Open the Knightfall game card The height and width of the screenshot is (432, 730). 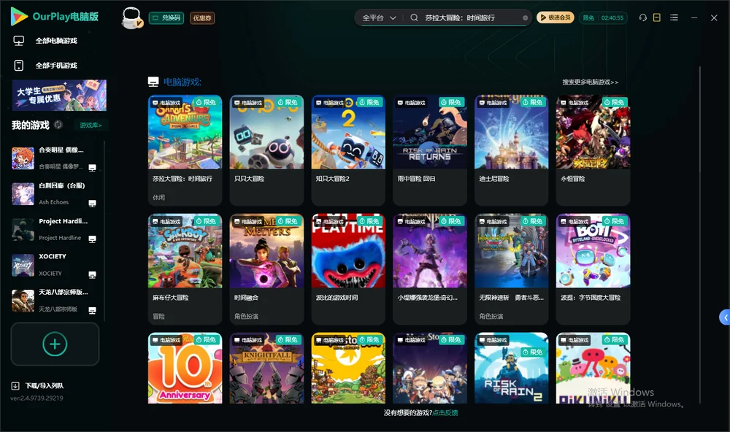pos(266,368)
